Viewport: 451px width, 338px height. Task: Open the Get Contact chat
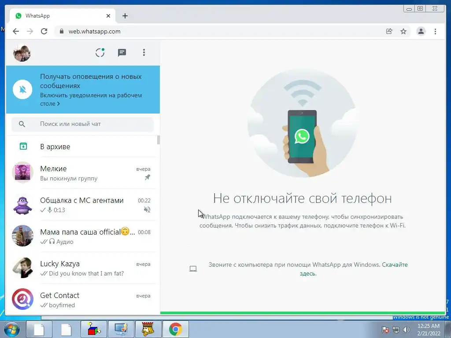pyautogui.click(x=82, y=299)
